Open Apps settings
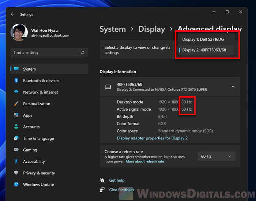This screenshot has height=201, width=256. [49, 115]
